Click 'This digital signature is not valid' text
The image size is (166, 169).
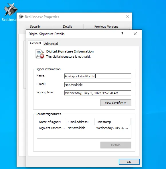pyautogui.click(x=68, y=57)
